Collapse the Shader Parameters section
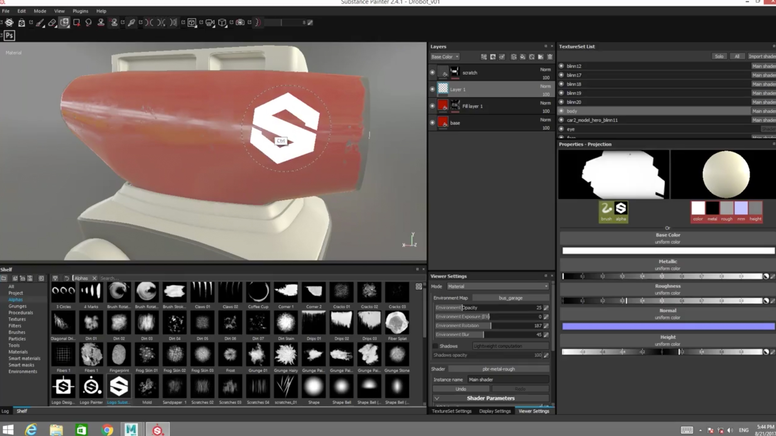 pyautogui.click(x=437, y=398)
